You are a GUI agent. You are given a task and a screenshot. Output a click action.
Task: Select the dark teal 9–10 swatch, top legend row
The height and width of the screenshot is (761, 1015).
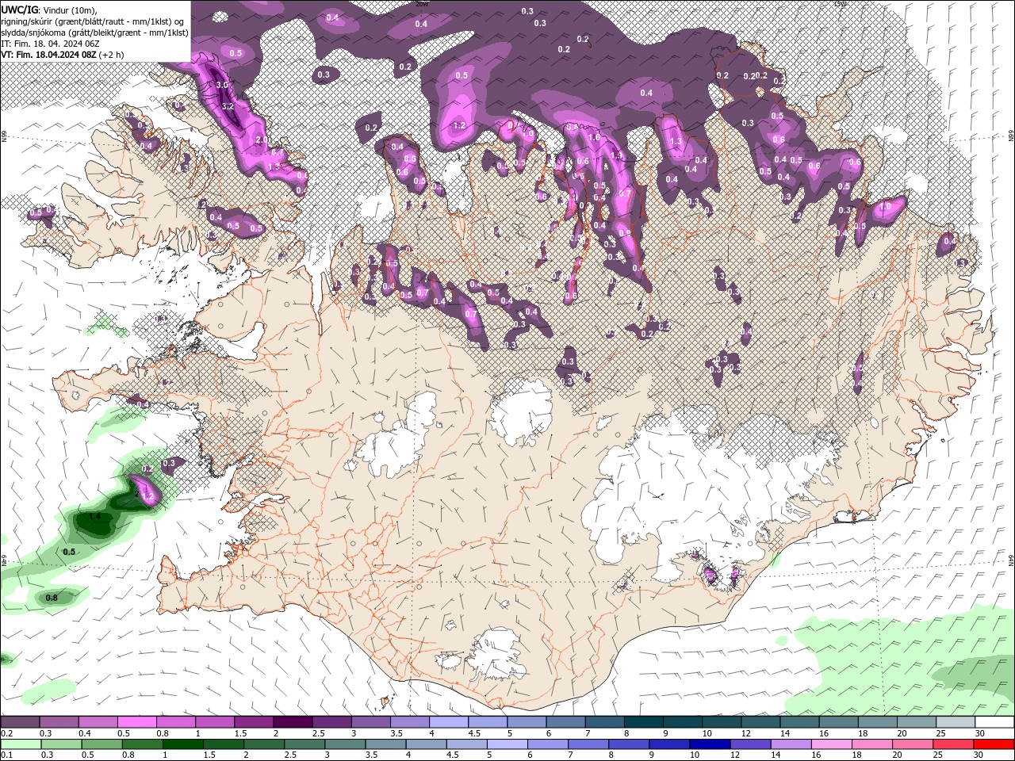tap(683, 722)
